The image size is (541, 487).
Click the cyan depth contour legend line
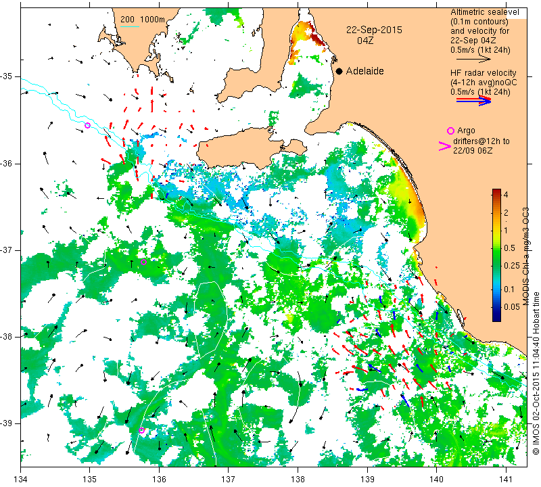pos(130,26)
